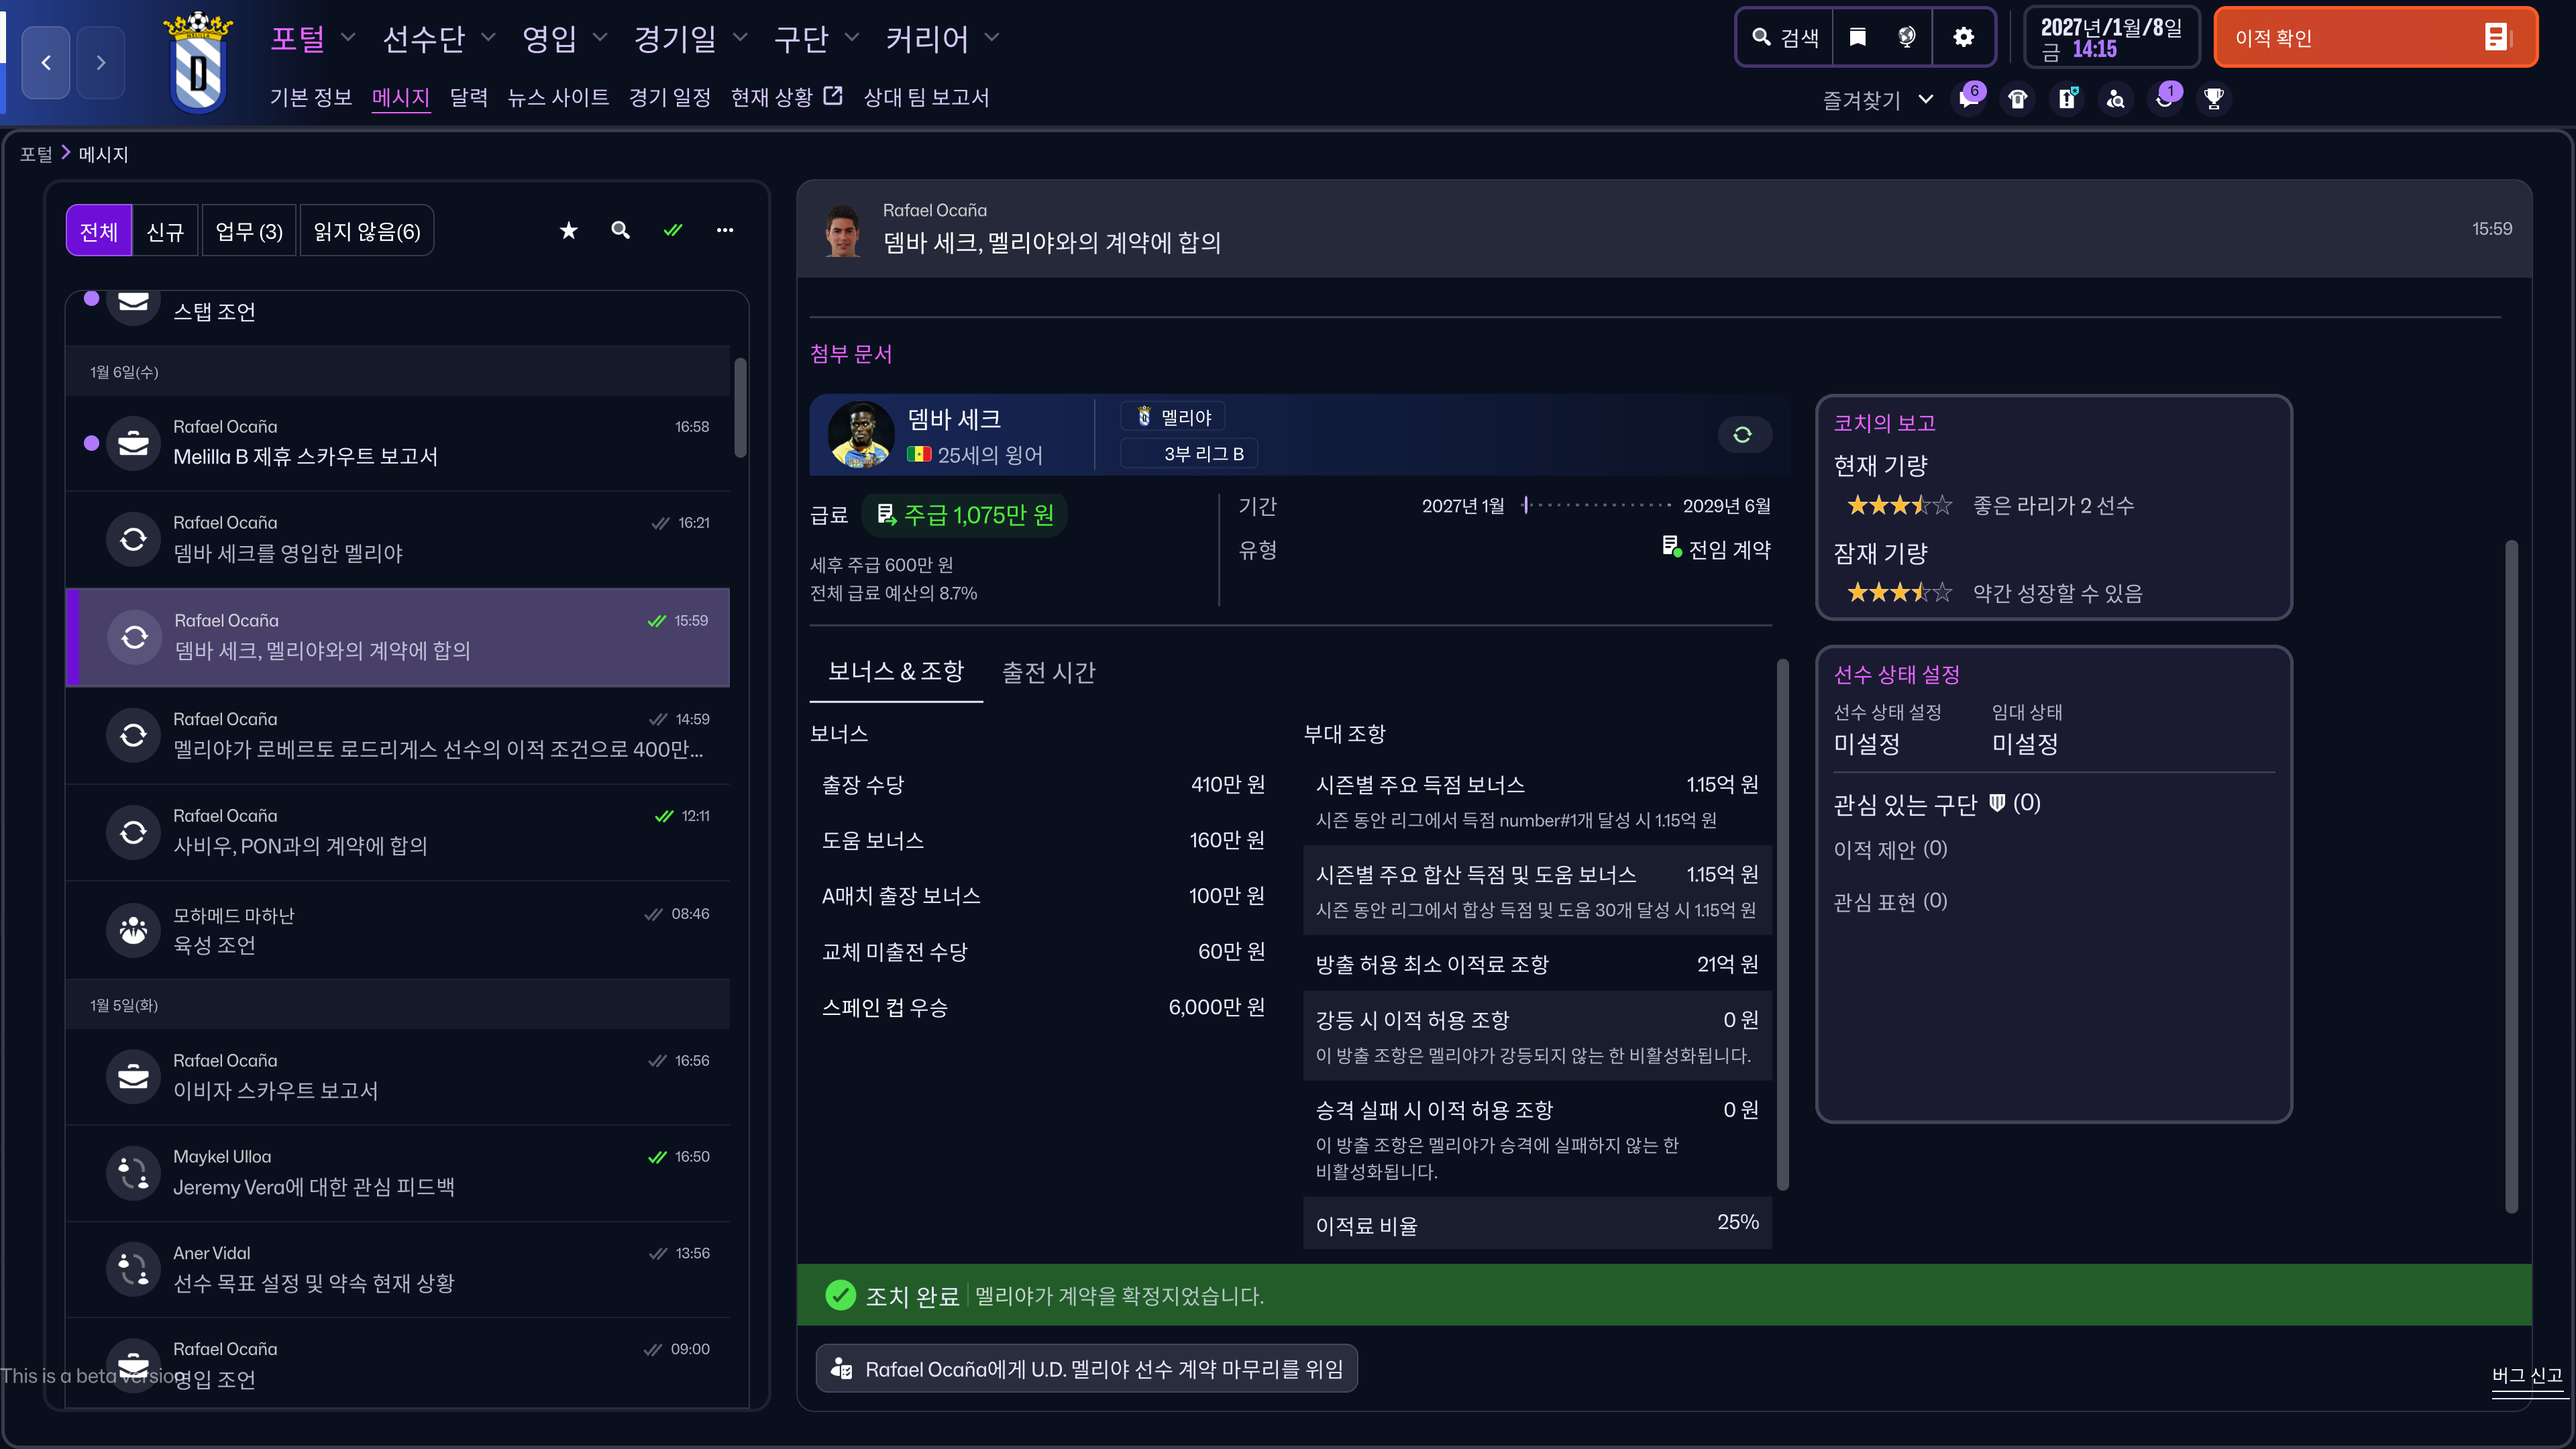2576x1449 pixels.
Task: Open messages shortcut with 6 badge
Action: pos(1969,98)
